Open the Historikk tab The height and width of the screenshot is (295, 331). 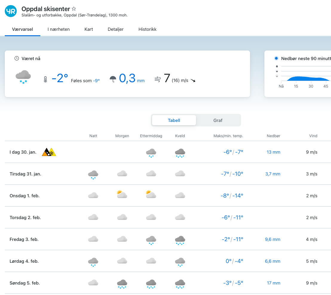pos(147,29)
